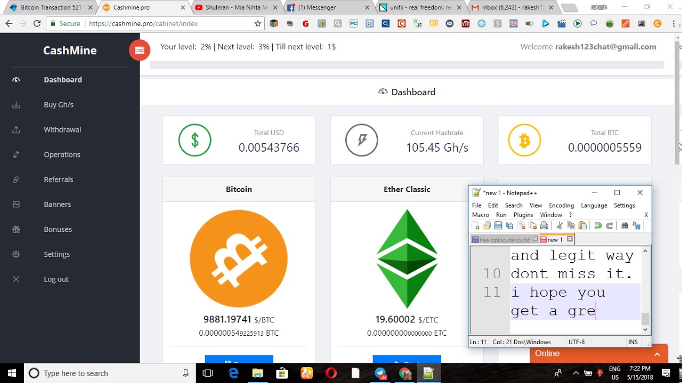Bookmark this page with the star icon
Image resolution: width=682 pixels, height=383 pixels.
point(258,23)
